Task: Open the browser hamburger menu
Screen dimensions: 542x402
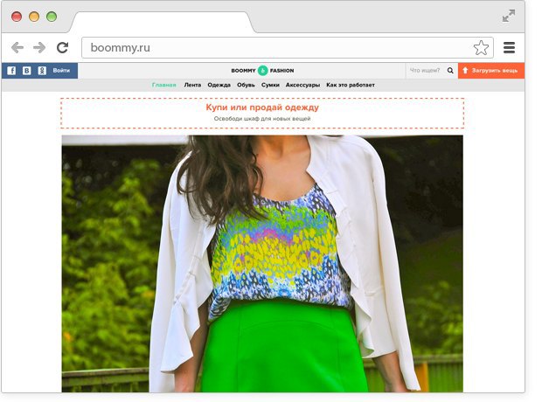Action: pyautogui.click(x=510, y=48)
